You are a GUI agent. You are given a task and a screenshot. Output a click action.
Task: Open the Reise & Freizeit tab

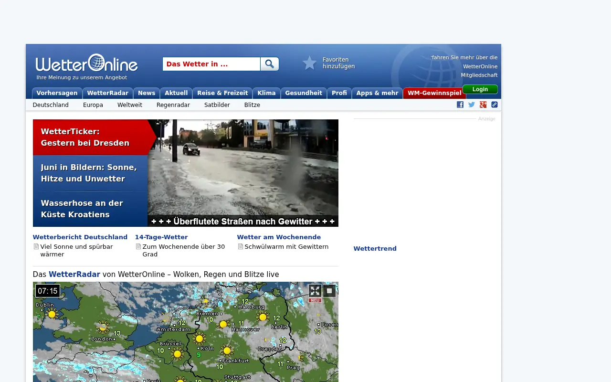pyautogui.click(x=222, y=93)
